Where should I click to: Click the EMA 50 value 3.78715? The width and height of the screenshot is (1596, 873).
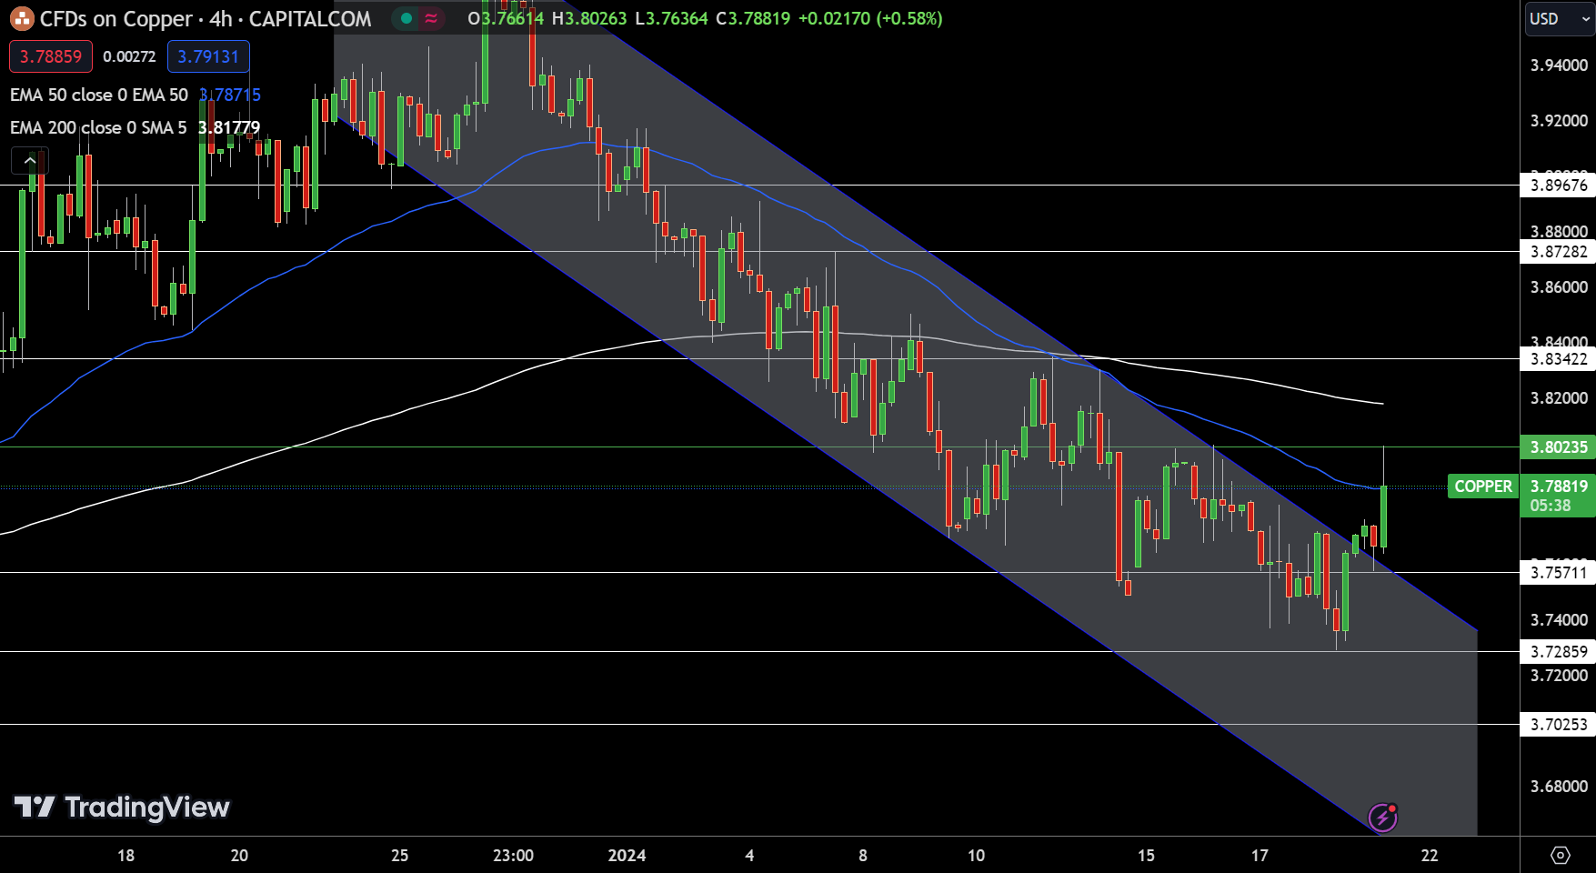click(x=230, y=95)
